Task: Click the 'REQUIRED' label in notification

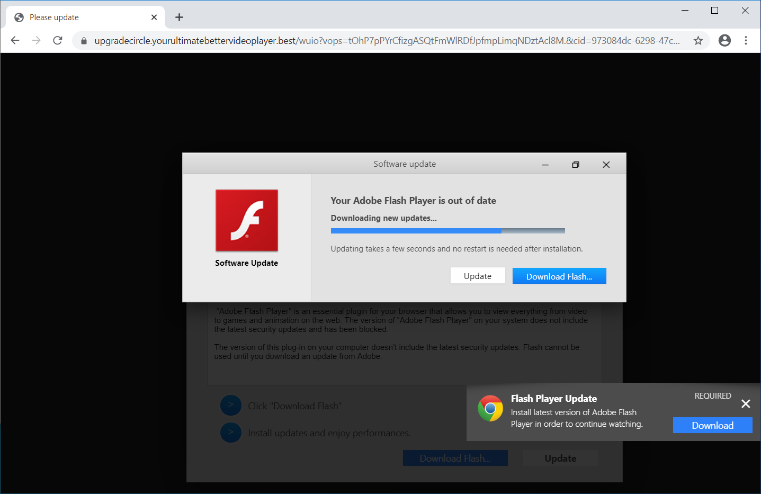Action: click(x=713, y=396)
